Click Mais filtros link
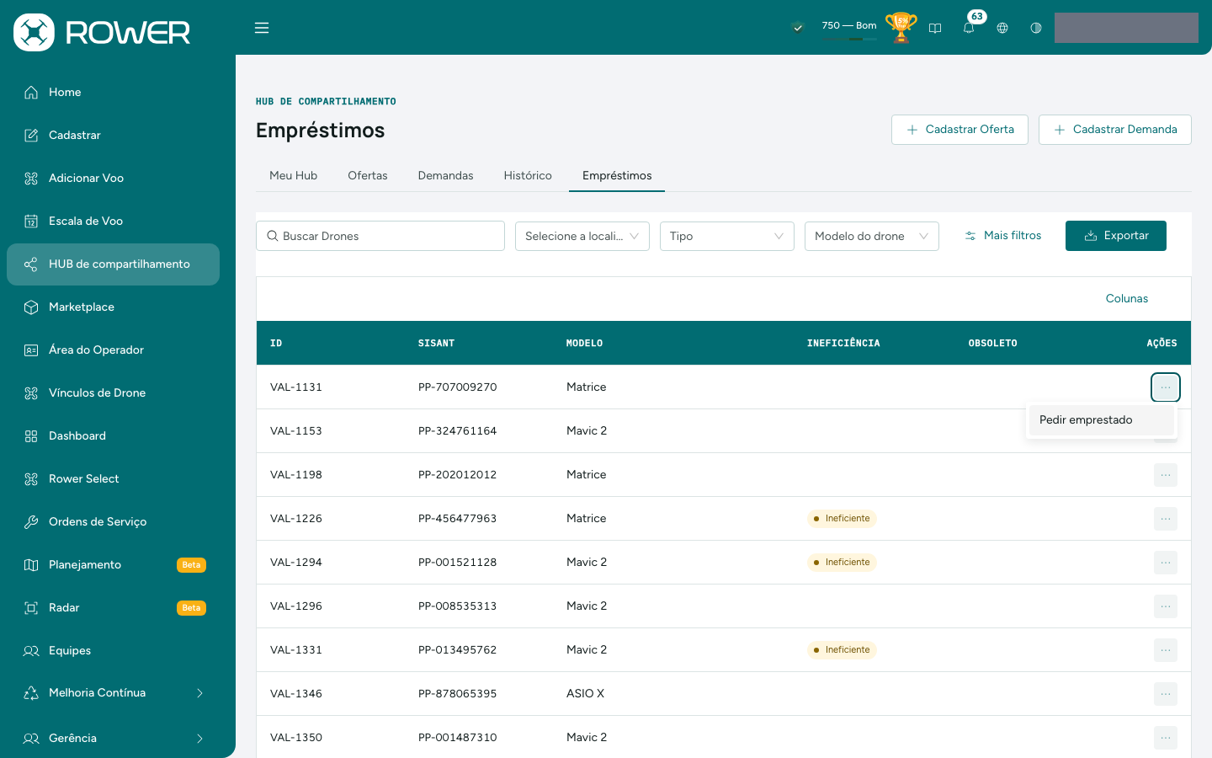This screenshot has height=758, width=1212. 1003,236
